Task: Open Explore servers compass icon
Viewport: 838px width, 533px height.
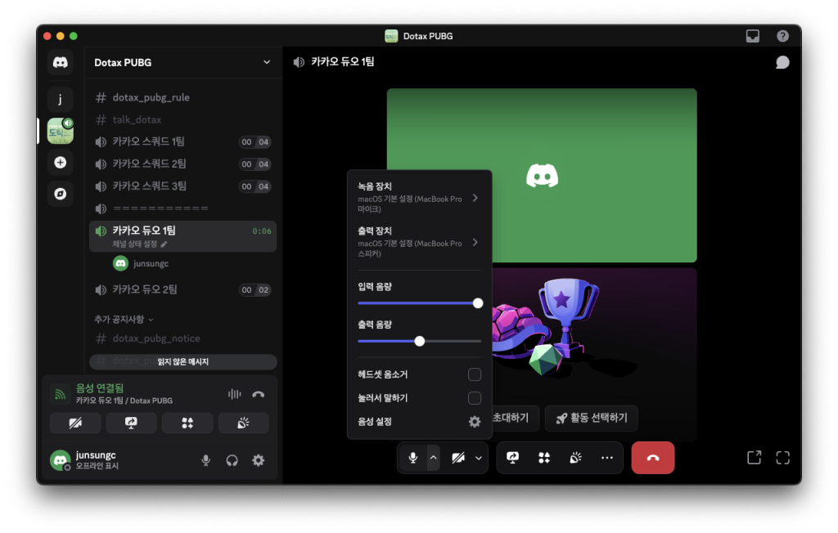Action: [x=60, y=194]
